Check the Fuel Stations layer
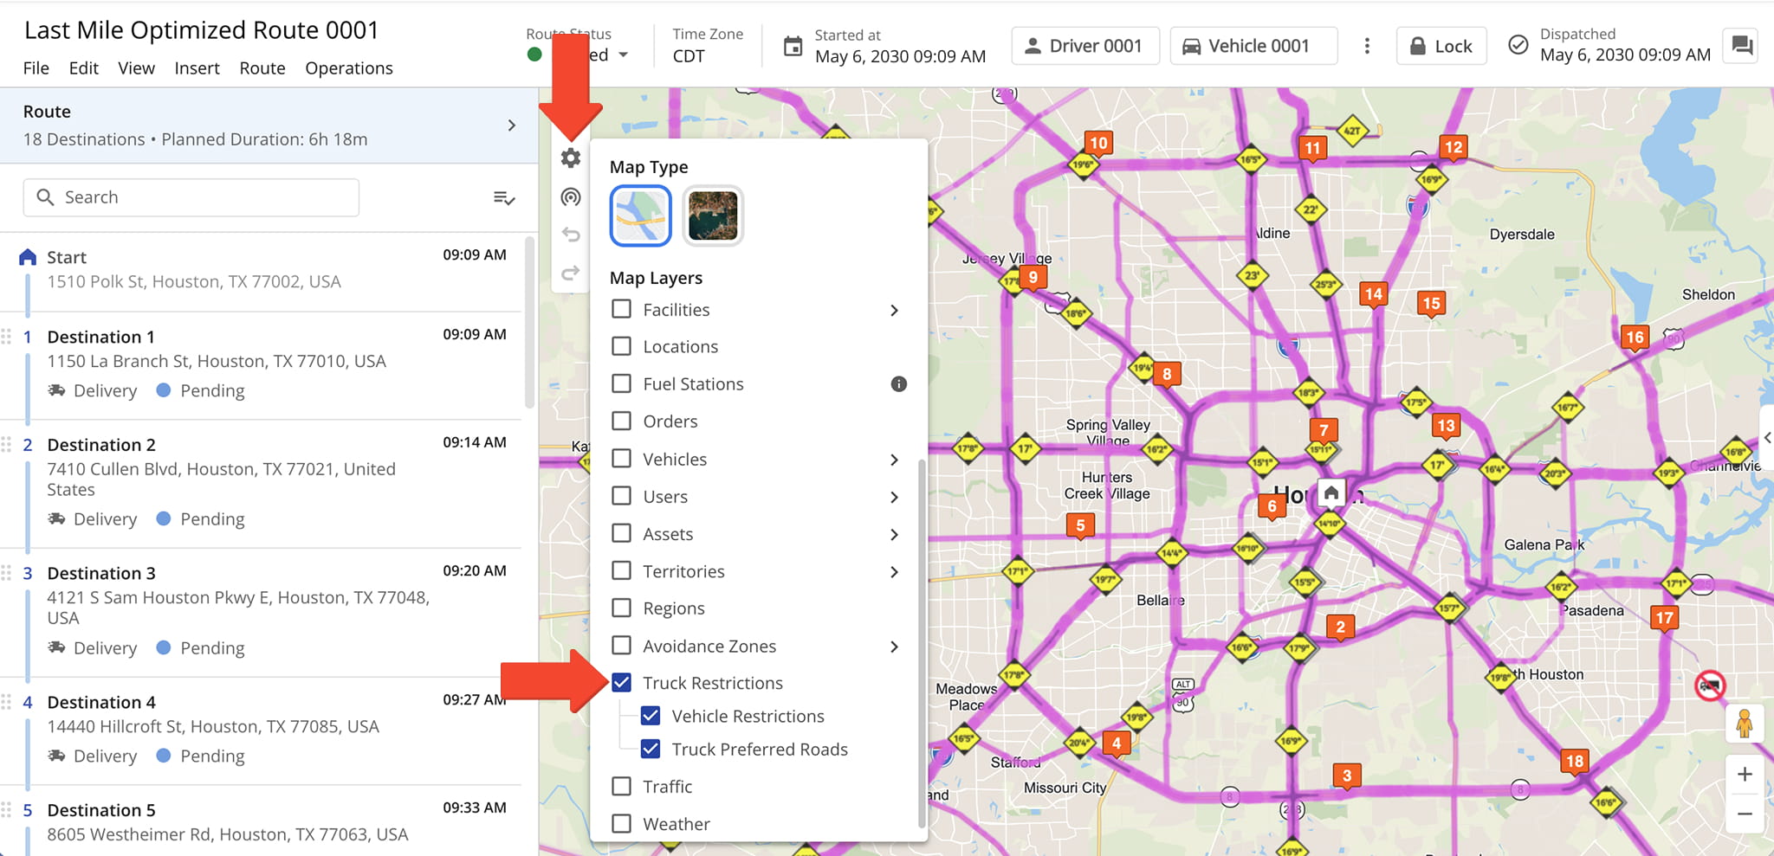Viewport: 1774px width, 856px height. [x=621, y=383]
